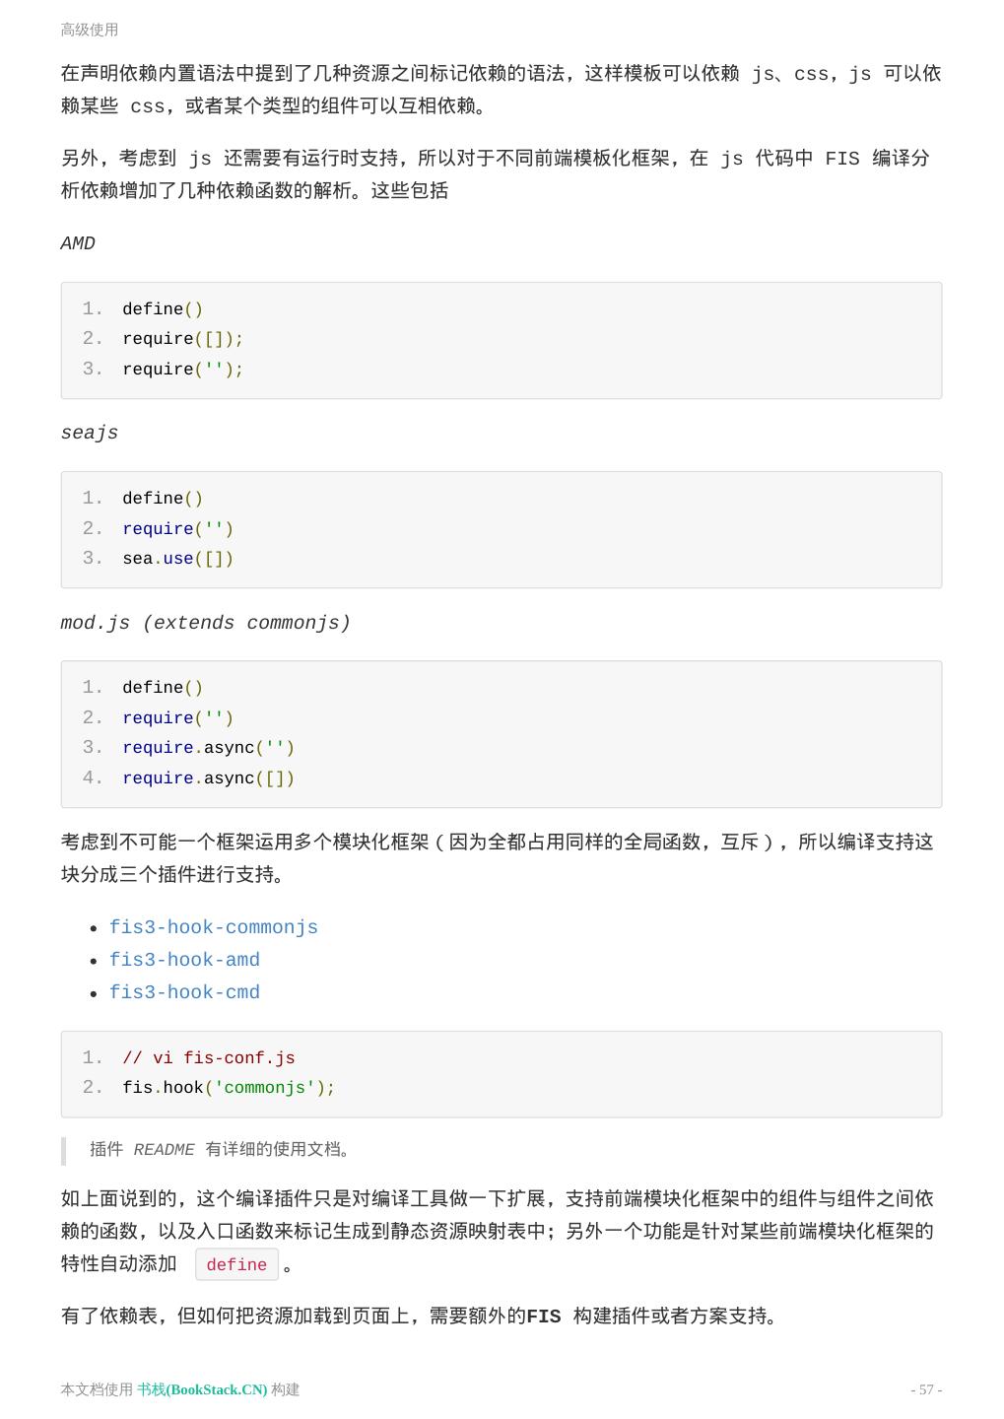
Task: Open the fis3-hook-amd link
Action: tap(184, 960)
